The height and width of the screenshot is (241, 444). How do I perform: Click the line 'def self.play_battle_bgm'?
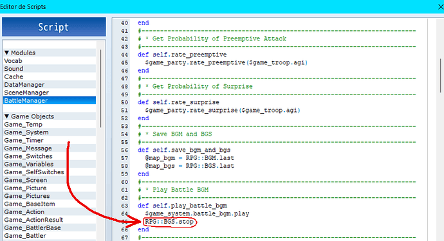coord(182,206)
